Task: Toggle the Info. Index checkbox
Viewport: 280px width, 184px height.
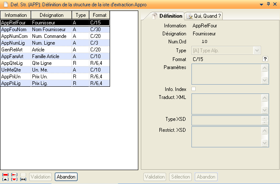Action: click(x=194, y=89)
